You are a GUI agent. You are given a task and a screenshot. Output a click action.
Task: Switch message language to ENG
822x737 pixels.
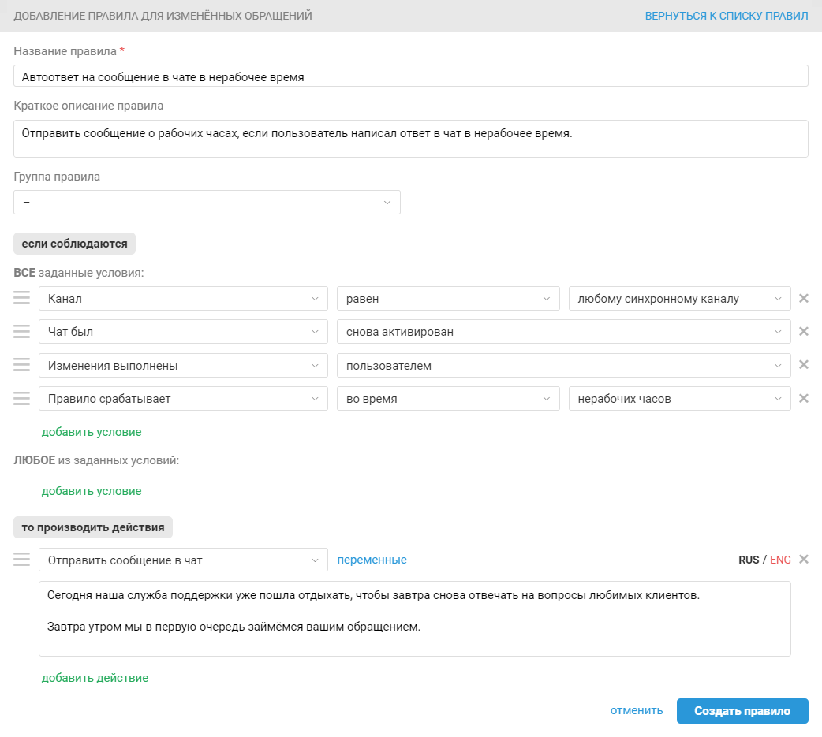click(x=780, y=560)
